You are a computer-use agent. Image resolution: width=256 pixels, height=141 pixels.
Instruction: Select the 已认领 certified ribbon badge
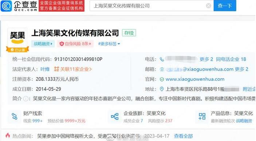(17, 50)
